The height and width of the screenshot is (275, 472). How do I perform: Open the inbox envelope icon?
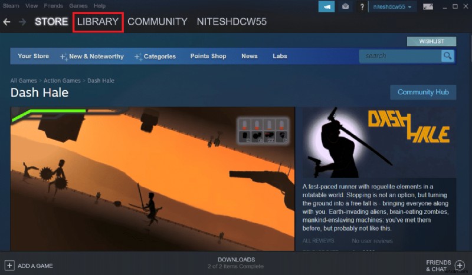(x=346, y=6)
